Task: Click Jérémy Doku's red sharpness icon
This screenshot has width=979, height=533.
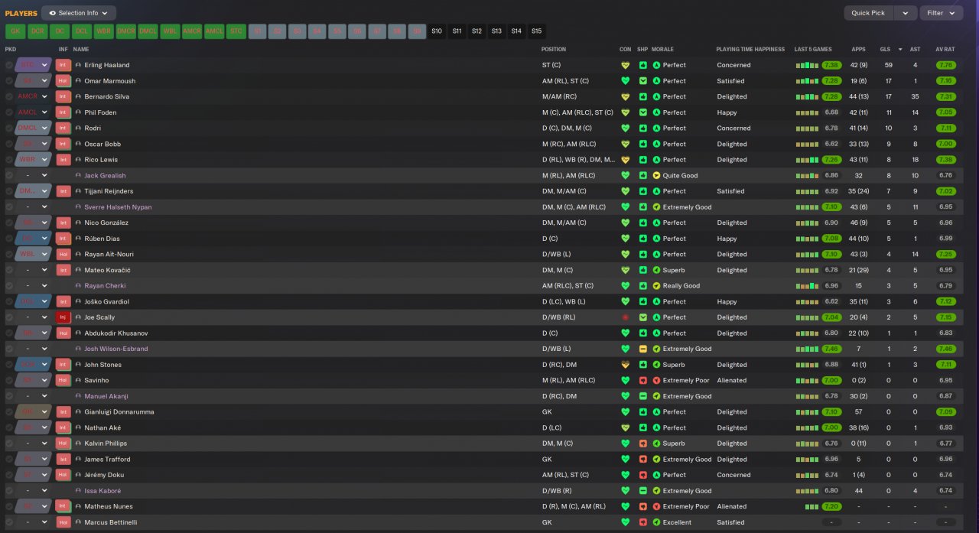Action: (x=643, y=475)
